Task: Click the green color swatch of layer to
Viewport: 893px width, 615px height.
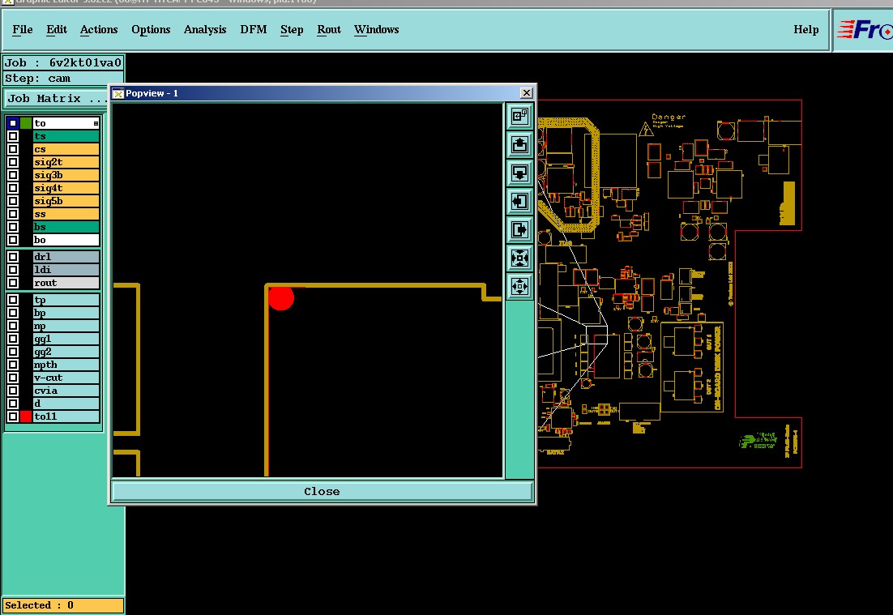Action: coord(26,124)
